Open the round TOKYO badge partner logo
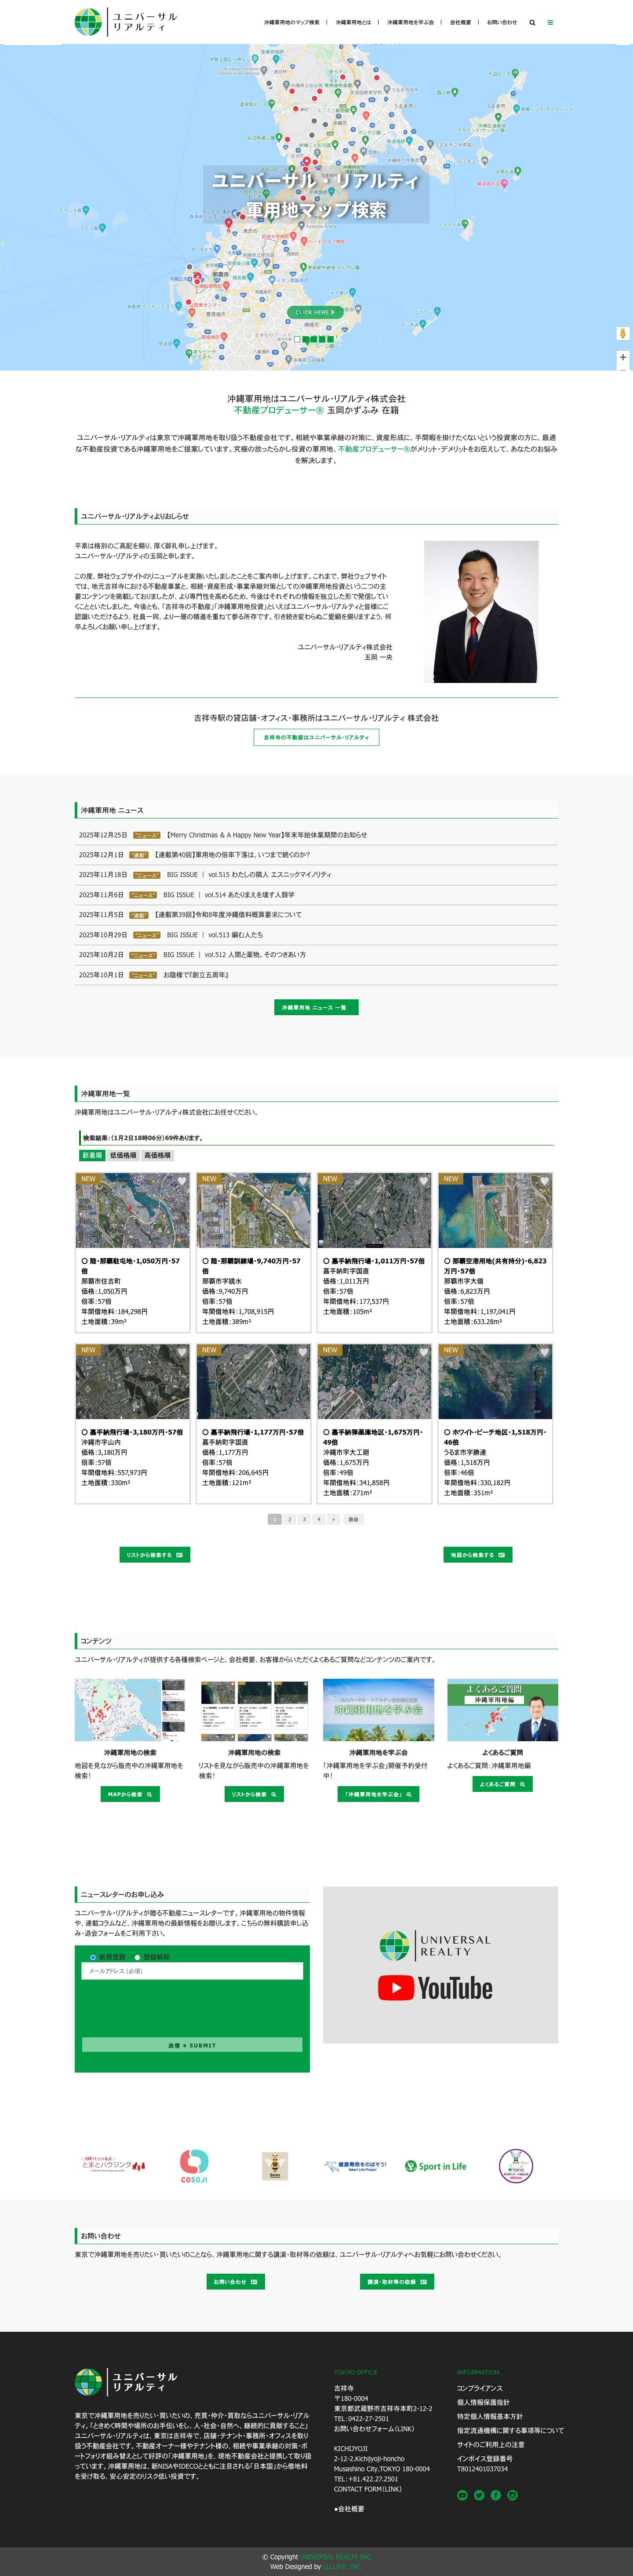The height and width of the screenshot is (2576, 633). pyautogui.click(x=515, y=2165)
